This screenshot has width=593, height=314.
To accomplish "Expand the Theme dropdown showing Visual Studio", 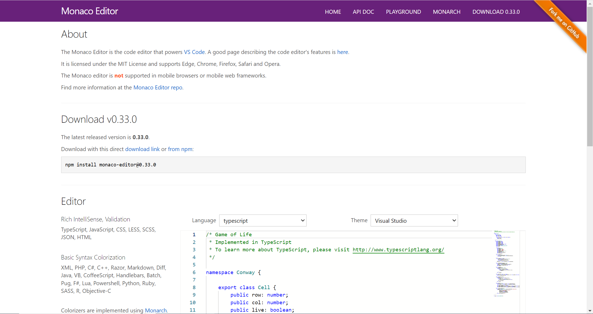I will [414, 221].
